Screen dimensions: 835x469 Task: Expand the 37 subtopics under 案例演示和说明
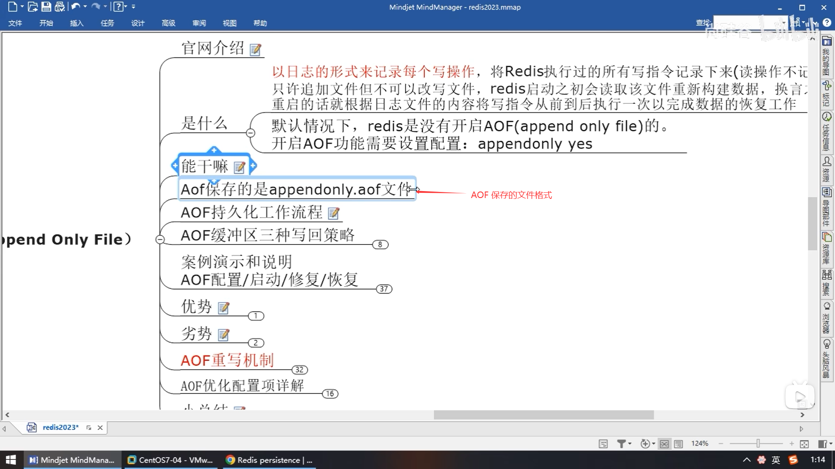pyautogui.click(x=384, y=289)
